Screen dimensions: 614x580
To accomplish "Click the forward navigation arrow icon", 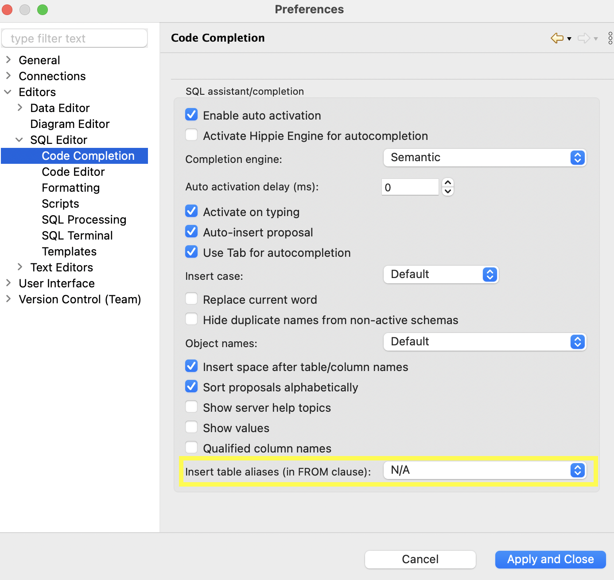I will [x=584, y=38].
